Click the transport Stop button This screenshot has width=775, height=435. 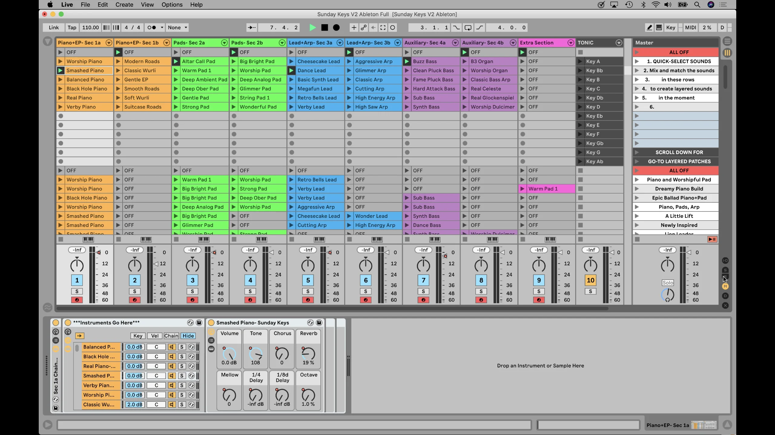point(325,27)
